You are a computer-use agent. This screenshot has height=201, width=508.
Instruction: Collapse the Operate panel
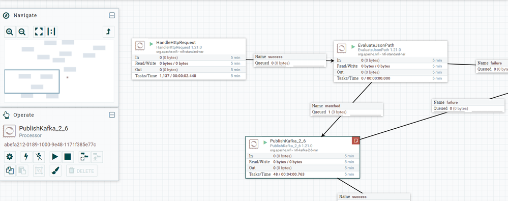click(112, 115)
